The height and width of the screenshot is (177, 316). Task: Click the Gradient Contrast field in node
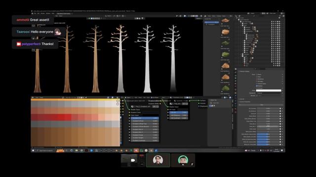coord(145,141)
